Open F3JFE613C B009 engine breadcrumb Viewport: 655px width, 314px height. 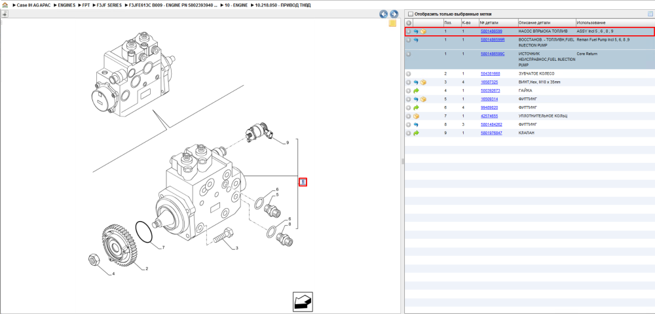(174, 5)
